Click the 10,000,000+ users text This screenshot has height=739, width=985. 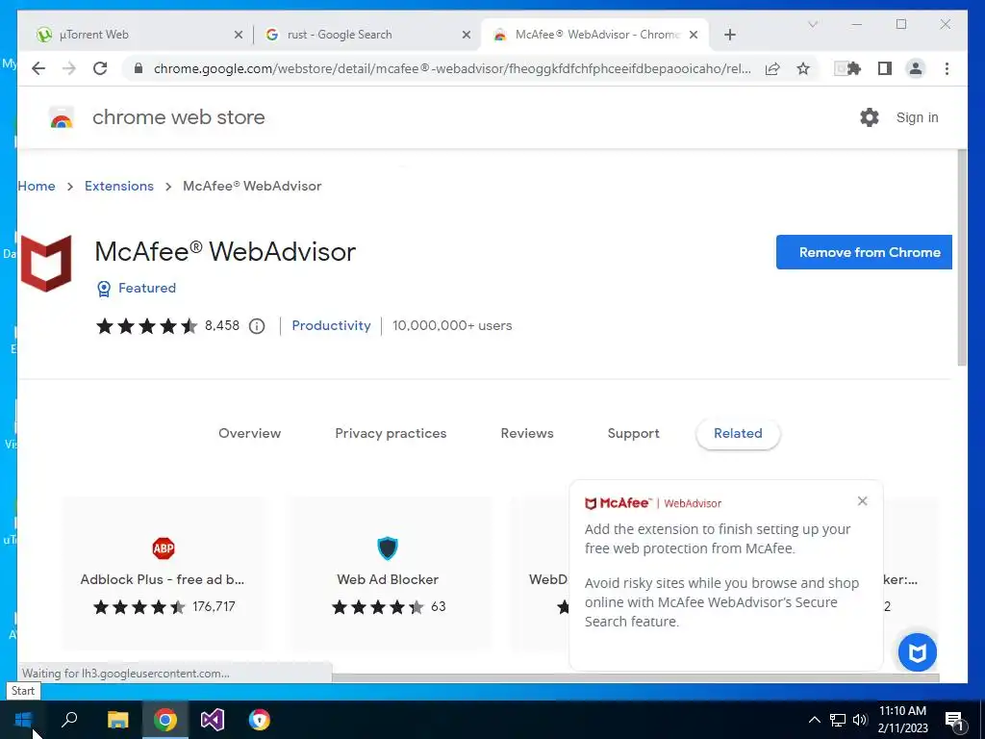coord(452,325)
